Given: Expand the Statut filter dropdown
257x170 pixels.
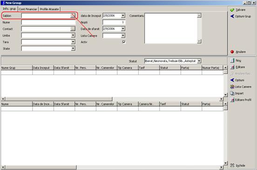Looking at the screenshot, I should [x=199, y=61].
